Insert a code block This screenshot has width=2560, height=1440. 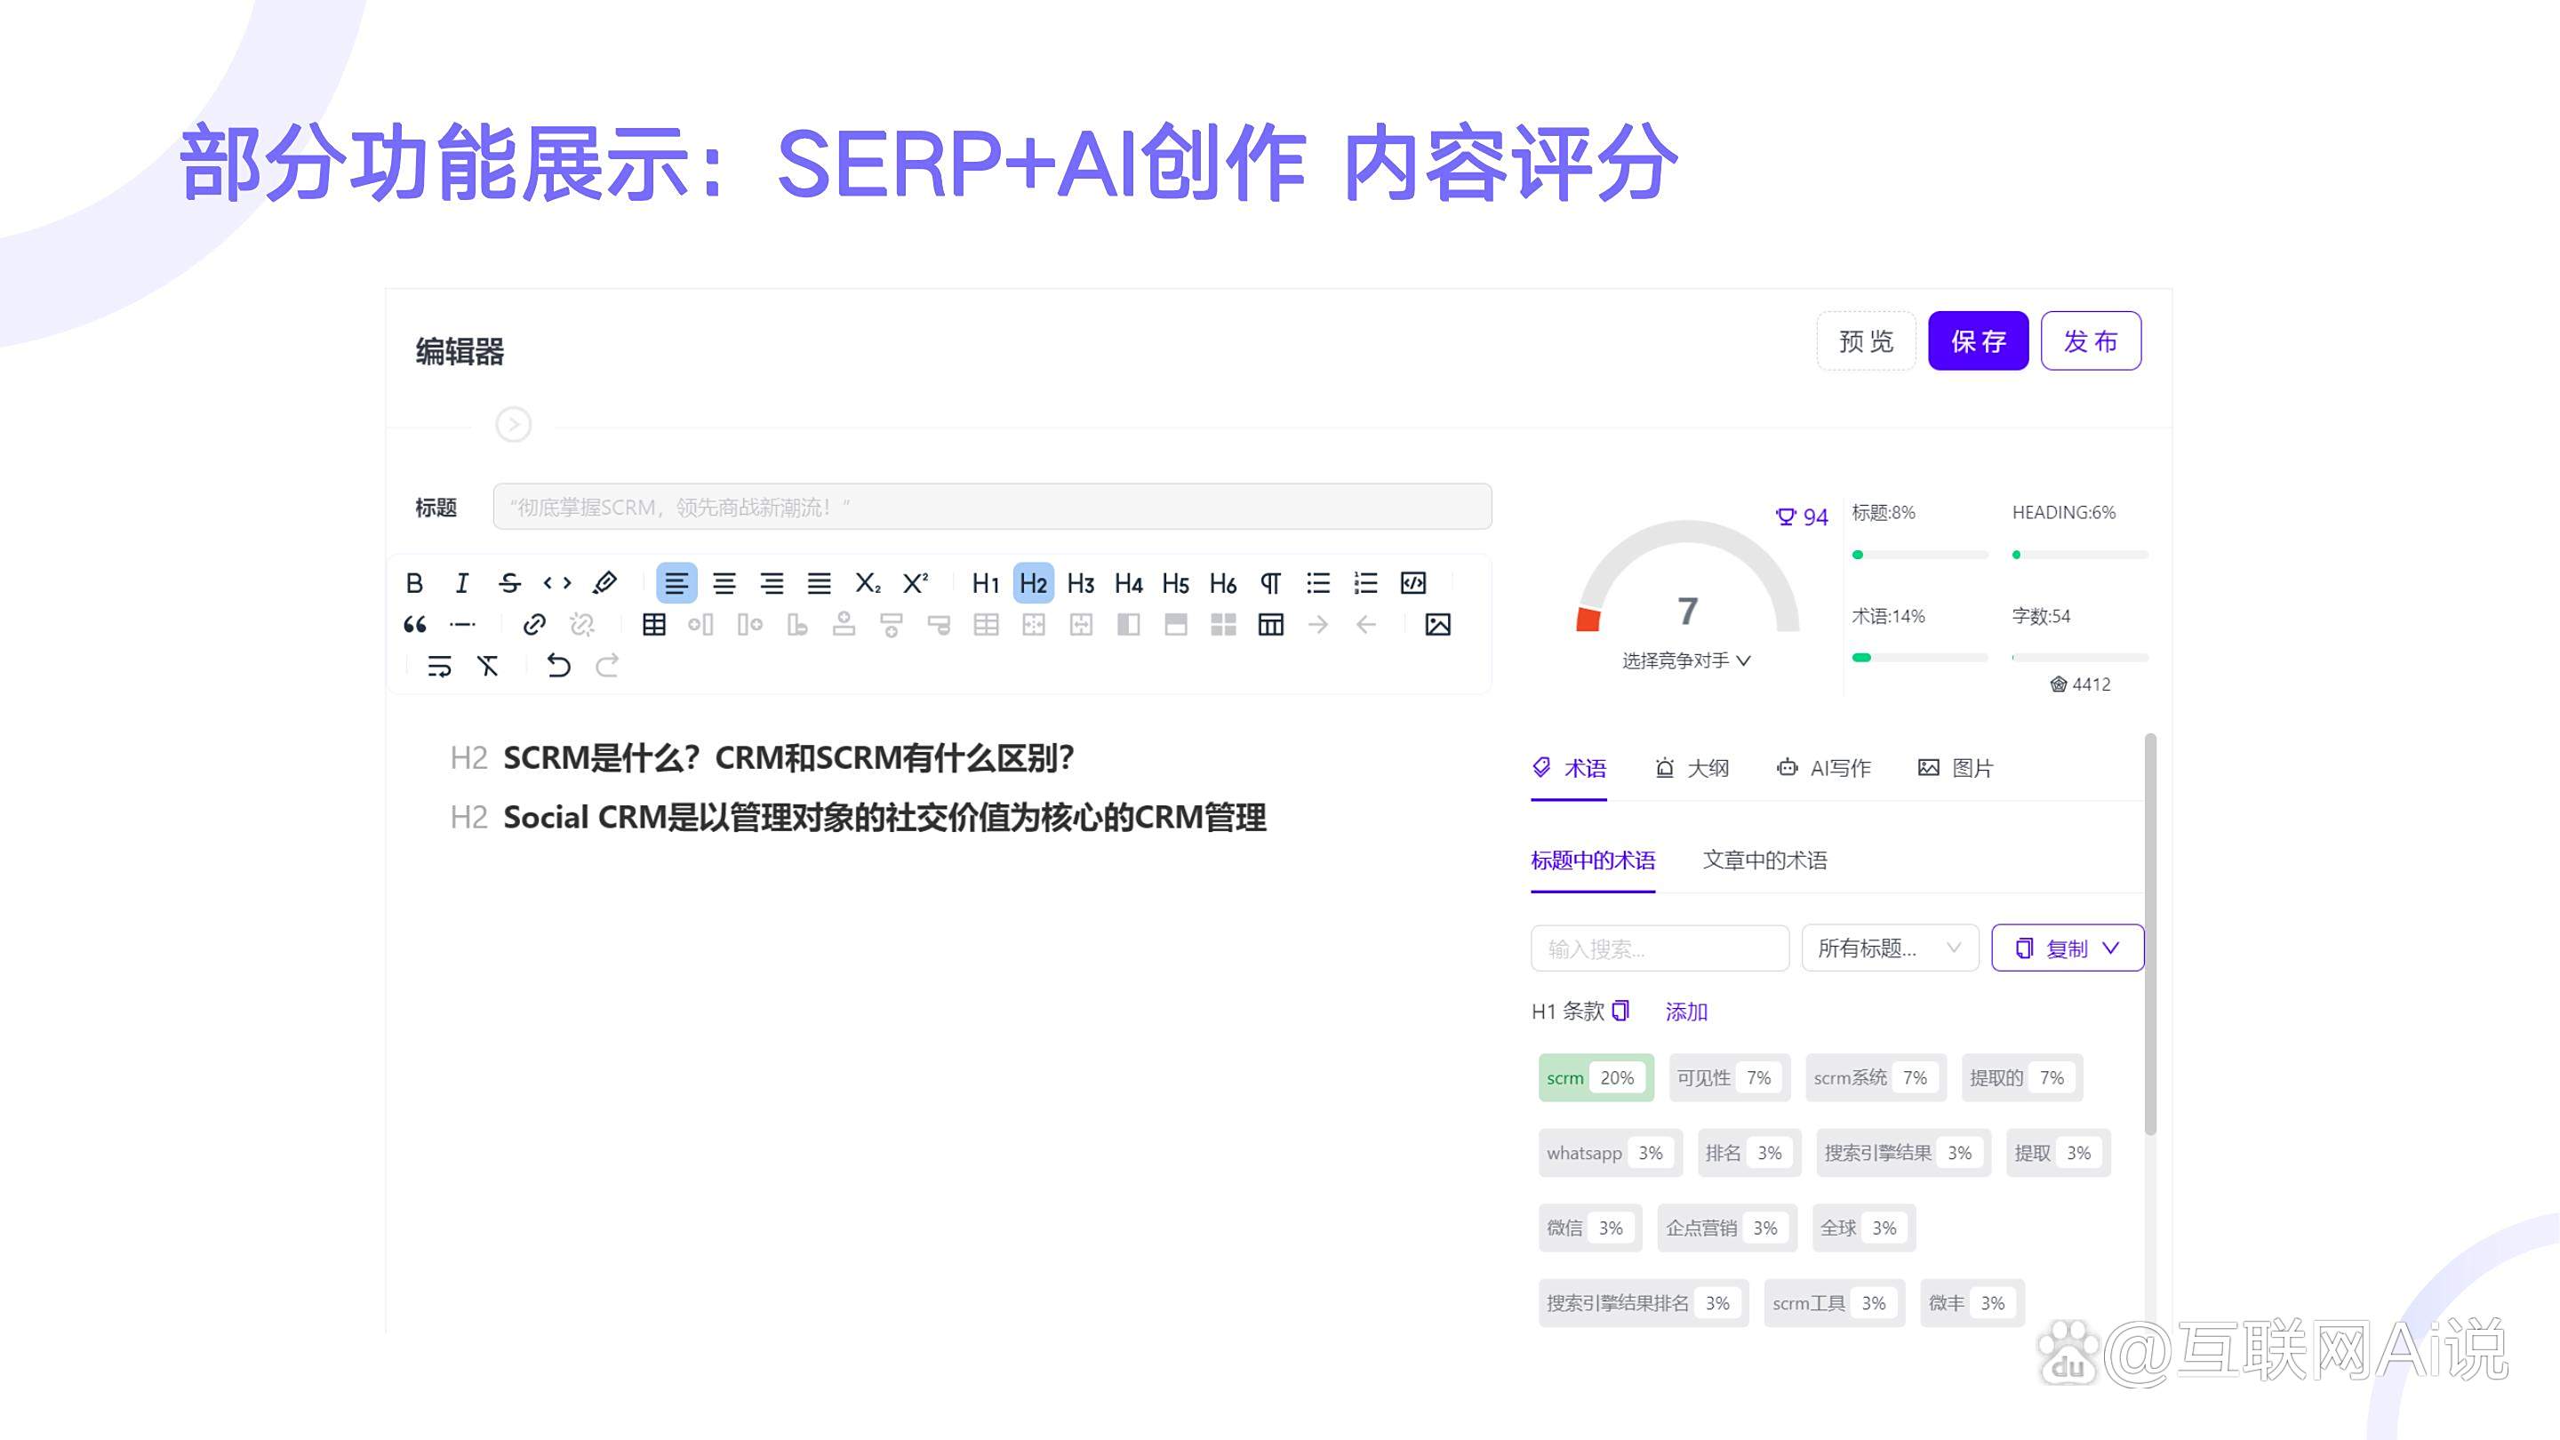[1413, 582]
